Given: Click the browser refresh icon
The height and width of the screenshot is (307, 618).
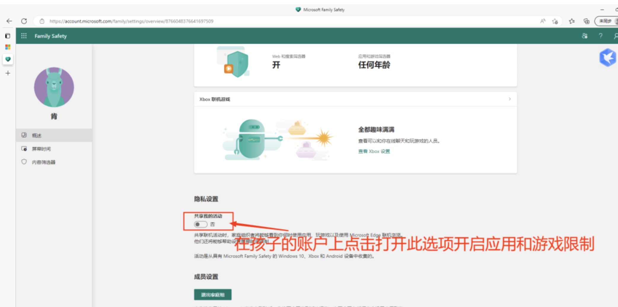Looking at the screenshot, I should point(24,21).
